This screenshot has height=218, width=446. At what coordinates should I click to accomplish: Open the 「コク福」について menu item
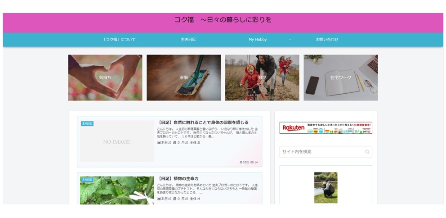click(x=119, y=40)
